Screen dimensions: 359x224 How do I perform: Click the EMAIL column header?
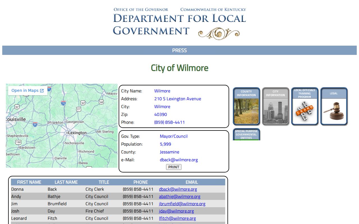192,182
